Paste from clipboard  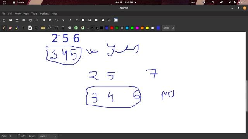tap(37, 20)
